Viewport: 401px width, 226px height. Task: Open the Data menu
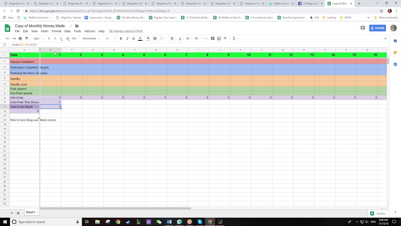pos(67,31)
